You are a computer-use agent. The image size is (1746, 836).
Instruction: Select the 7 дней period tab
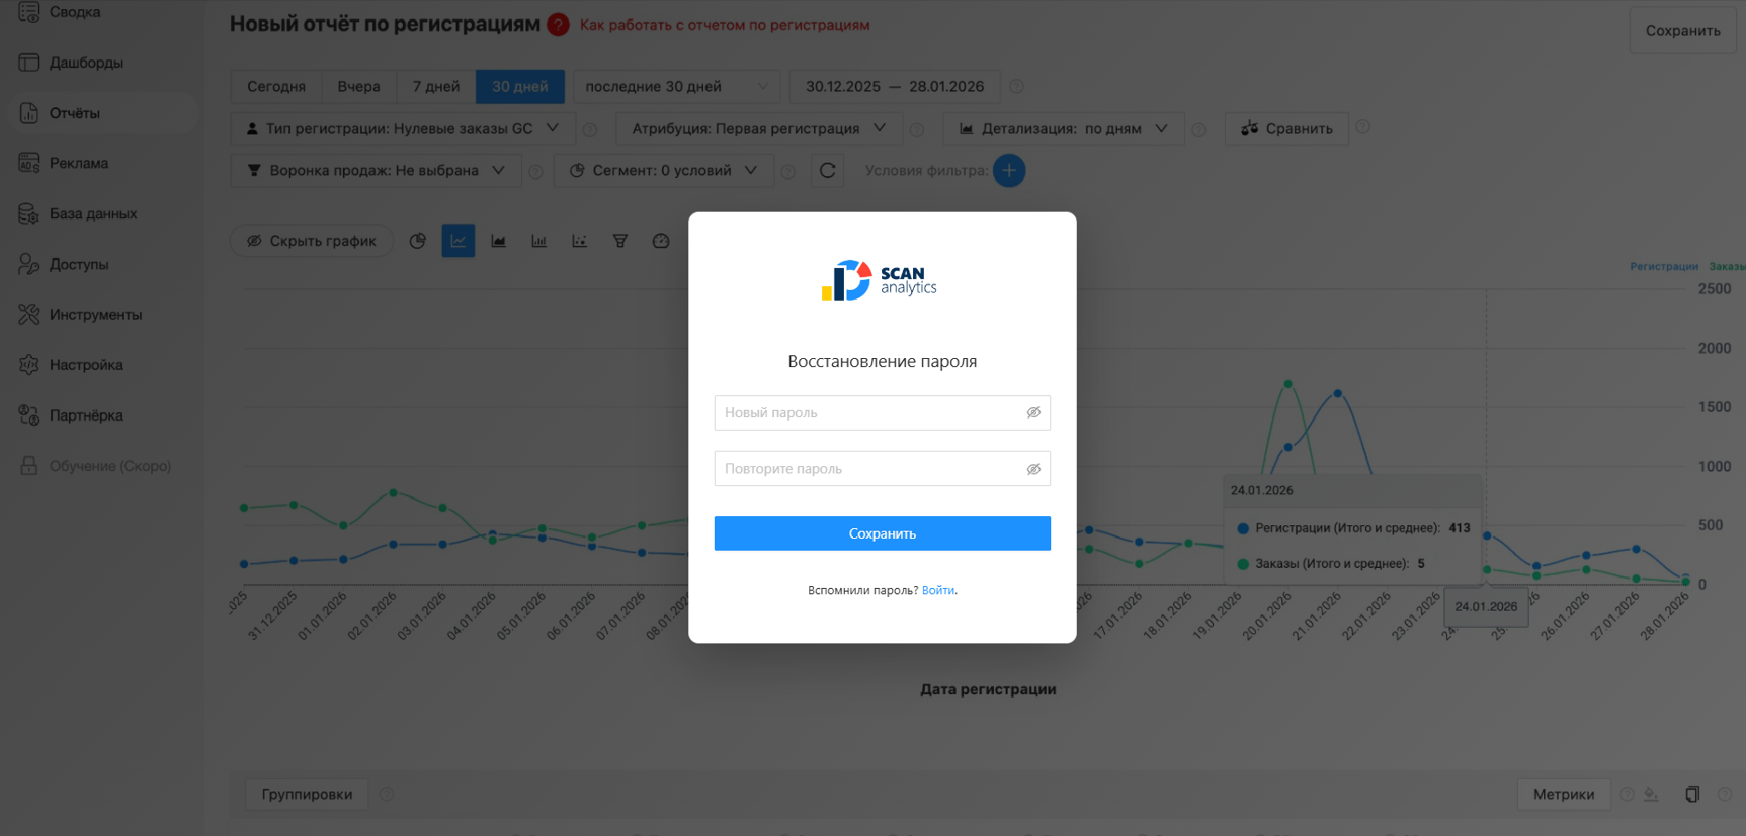436,86
